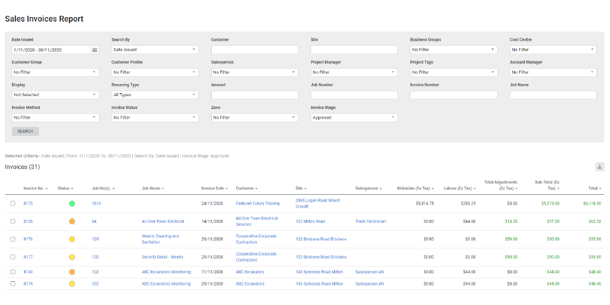610x305 pixels.
Task: Tick the checkbox for invoice 8156
Action: (x=13, y=221)
